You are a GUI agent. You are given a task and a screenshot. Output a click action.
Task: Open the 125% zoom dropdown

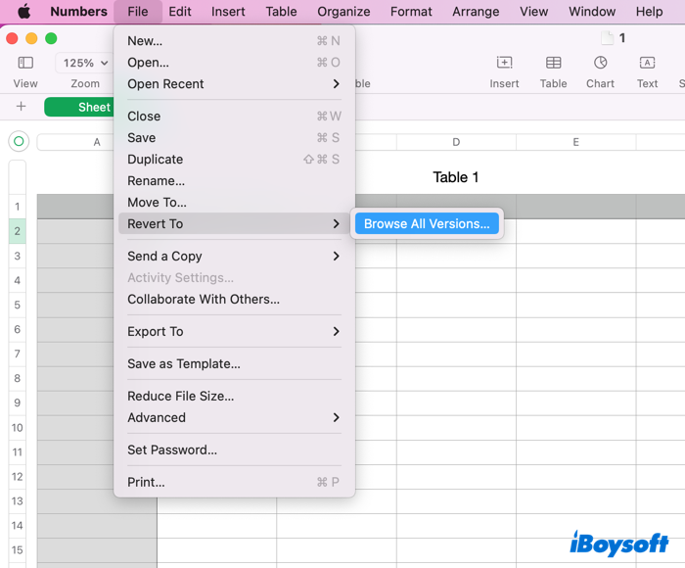pyautogui.click(x=85, y=63)
